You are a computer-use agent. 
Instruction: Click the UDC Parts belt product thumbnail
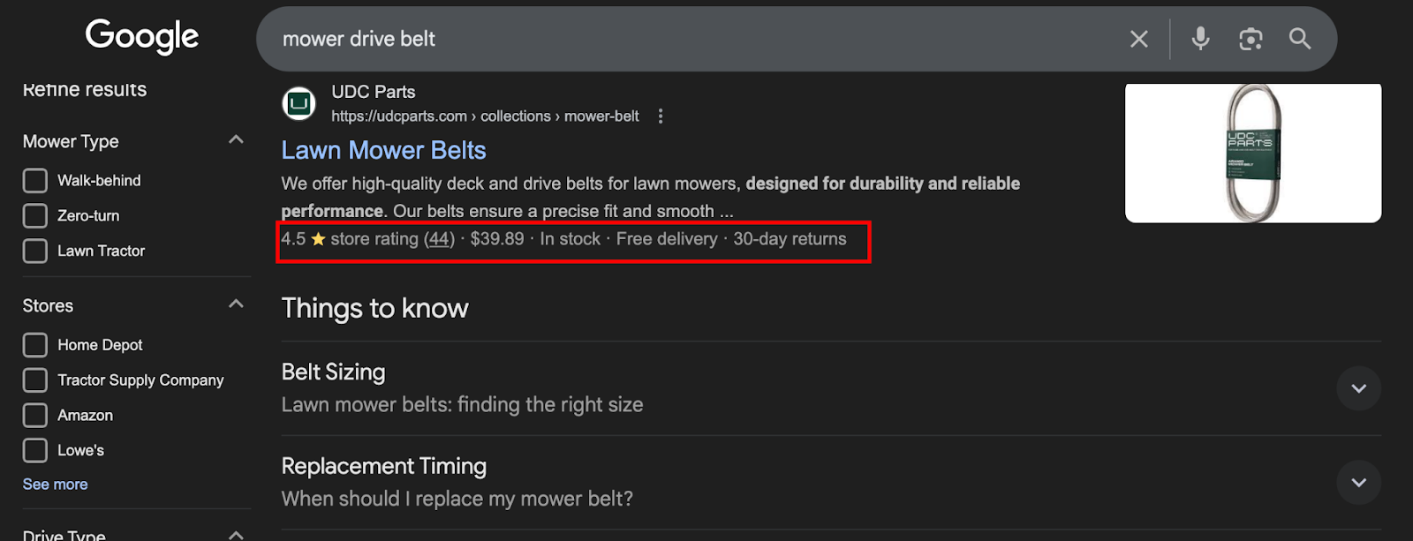click(1253, 153)
